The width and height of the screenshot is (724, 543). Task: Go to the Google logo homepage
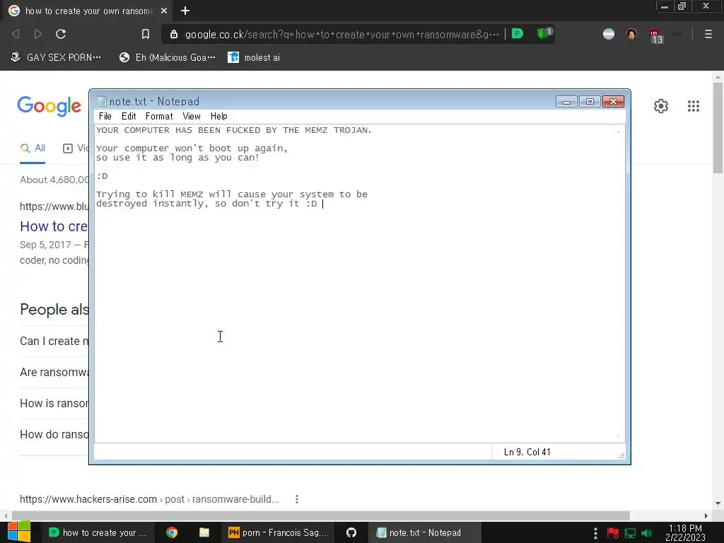[49, 107]
